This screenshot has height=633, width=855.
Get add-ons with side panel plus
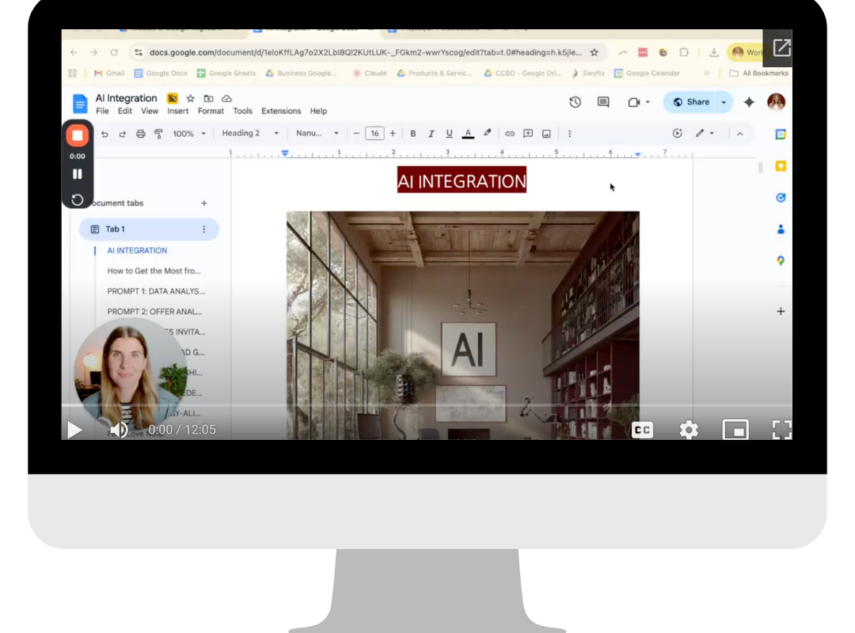[781, 311]
